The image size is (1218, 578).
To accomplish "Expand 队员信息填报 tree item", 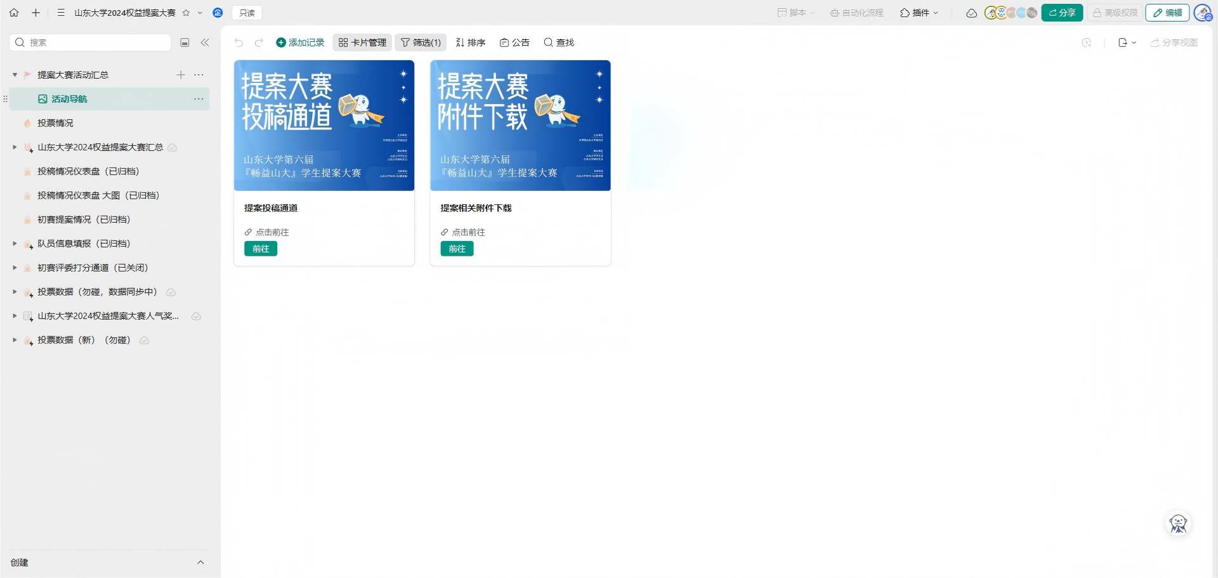I will pyautogui.click(x=15, y=244).
